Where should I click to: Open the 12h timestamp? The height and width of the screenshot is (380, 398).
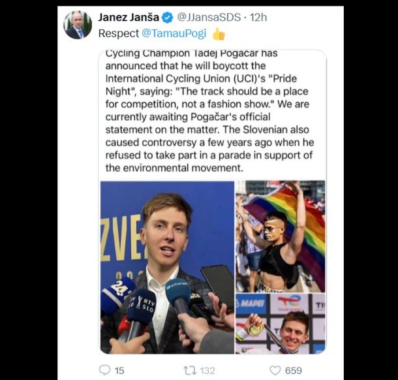coord(258,17)
